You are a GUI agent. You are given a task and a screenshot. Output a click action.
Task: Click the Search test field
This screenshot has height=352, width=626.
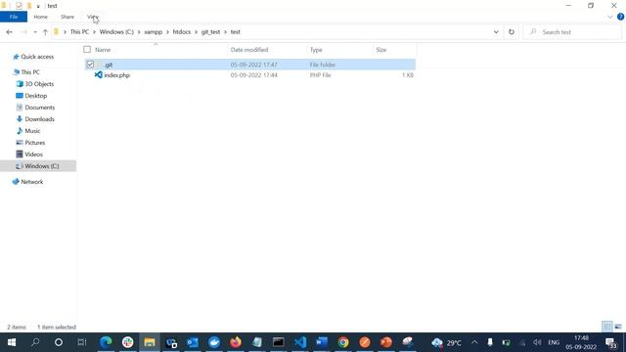[573, 32]
